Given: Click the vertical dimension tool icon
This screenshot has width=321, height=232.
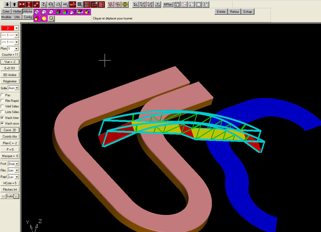Looking at the screenshot, I should pos(29,4).
